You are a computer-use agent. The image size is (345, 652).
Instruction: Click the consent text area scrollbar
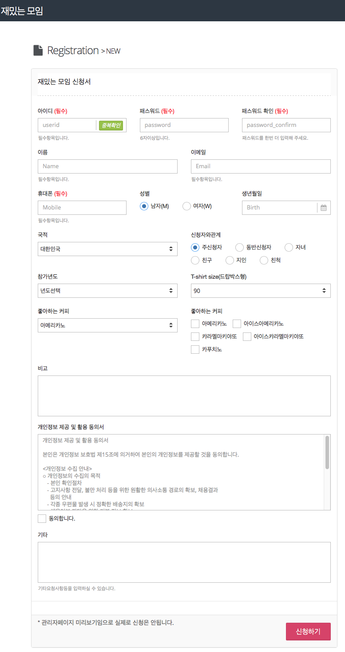coord(327,453)
